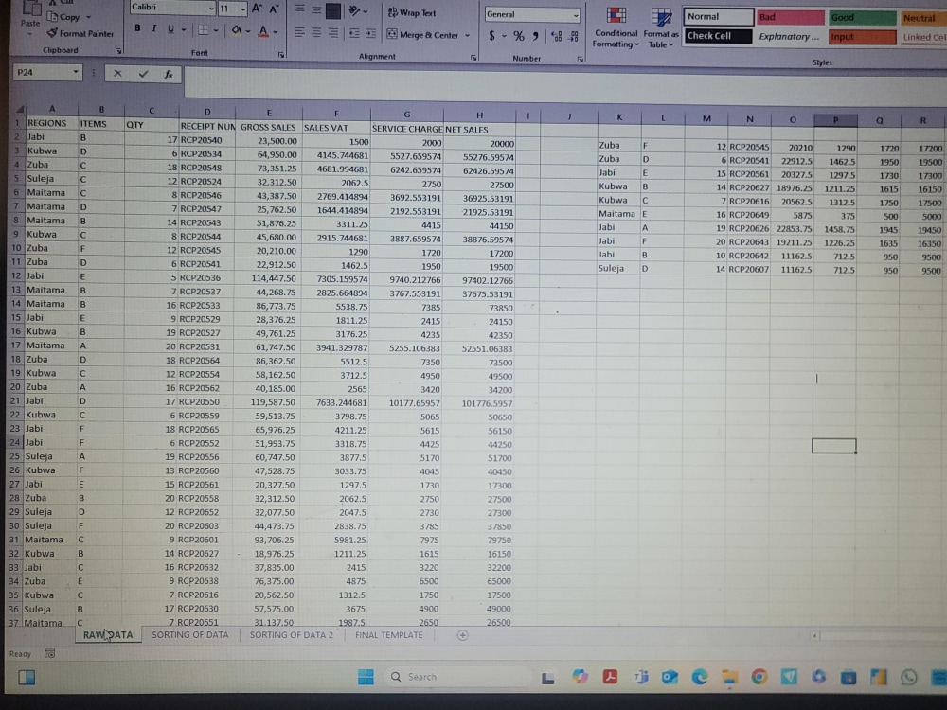Apply the Input cell style
This screenshot has width=947, height=710.
click(x=862, y=38)
